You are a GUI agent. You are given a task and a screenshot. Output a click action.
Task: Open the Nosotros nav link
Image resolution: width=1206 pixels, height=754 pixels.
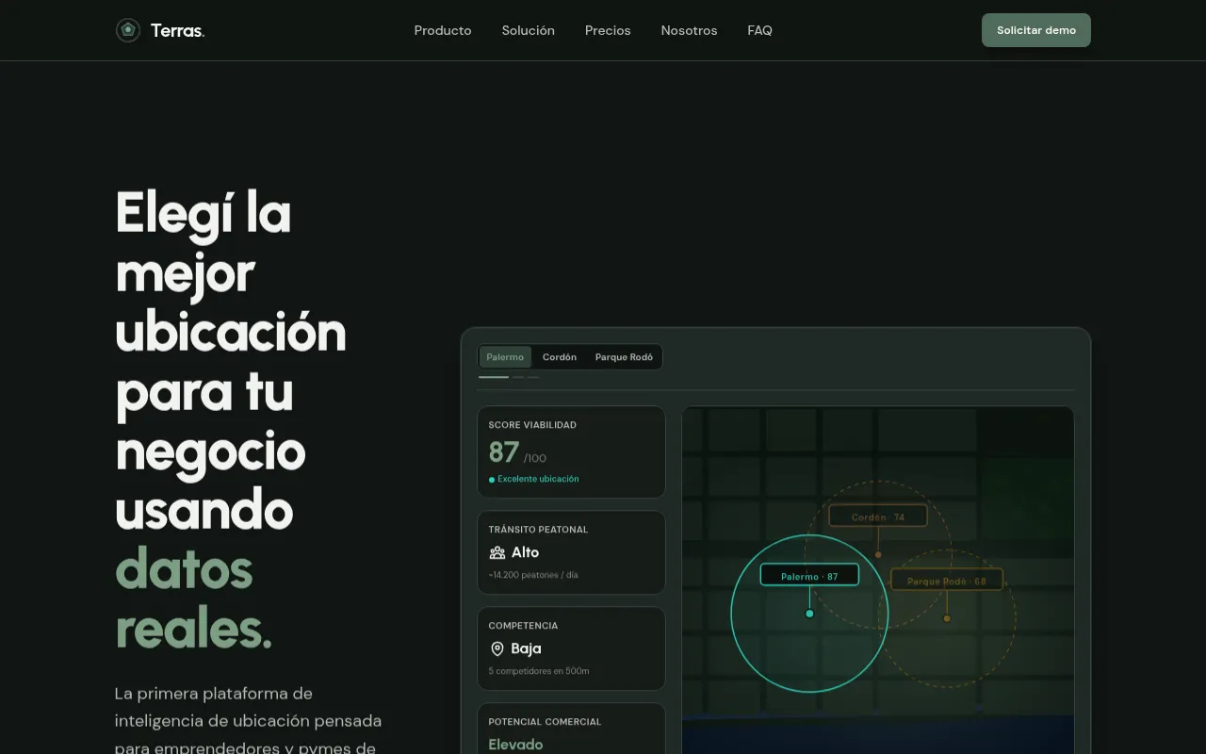click(689, 30)
